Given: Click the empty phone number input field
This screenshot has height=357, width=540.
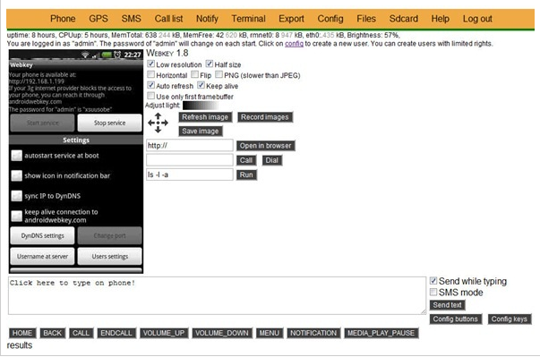Looking at the screenshot, I should [x=190, y=160].
